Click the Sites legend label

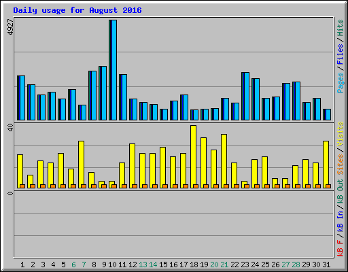[341, 165]
